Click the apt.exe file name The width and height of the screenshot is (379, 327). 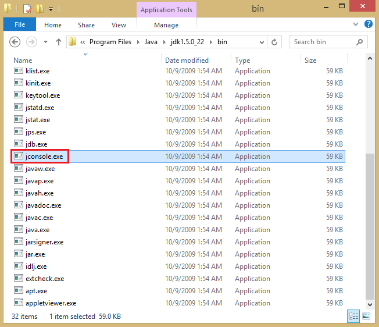click(36, 291)
